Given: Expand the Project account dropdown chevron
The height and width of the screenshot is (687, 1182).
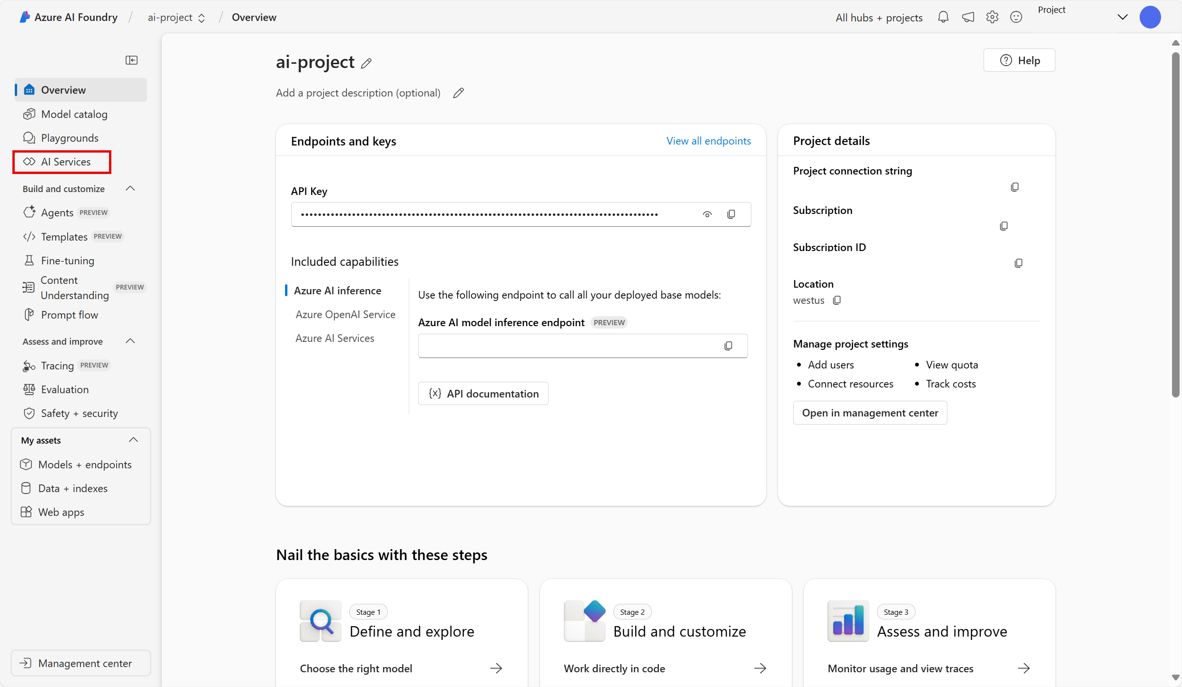Looking at the screenshot, I should (1122, 18).
